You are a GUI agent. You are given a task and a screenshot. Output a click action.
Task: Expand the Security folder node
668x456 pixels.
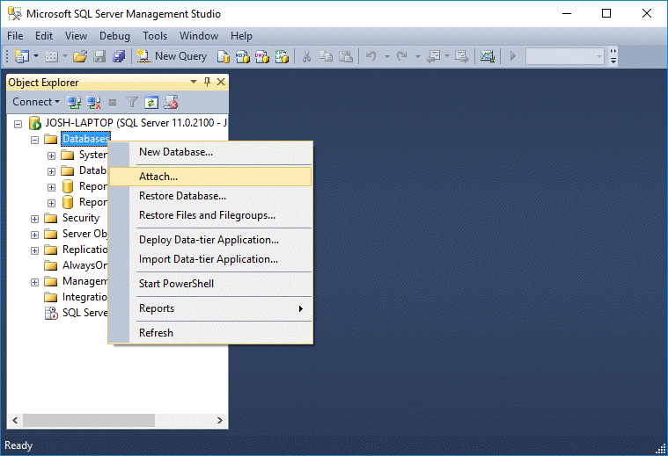[x=35, y=218]
